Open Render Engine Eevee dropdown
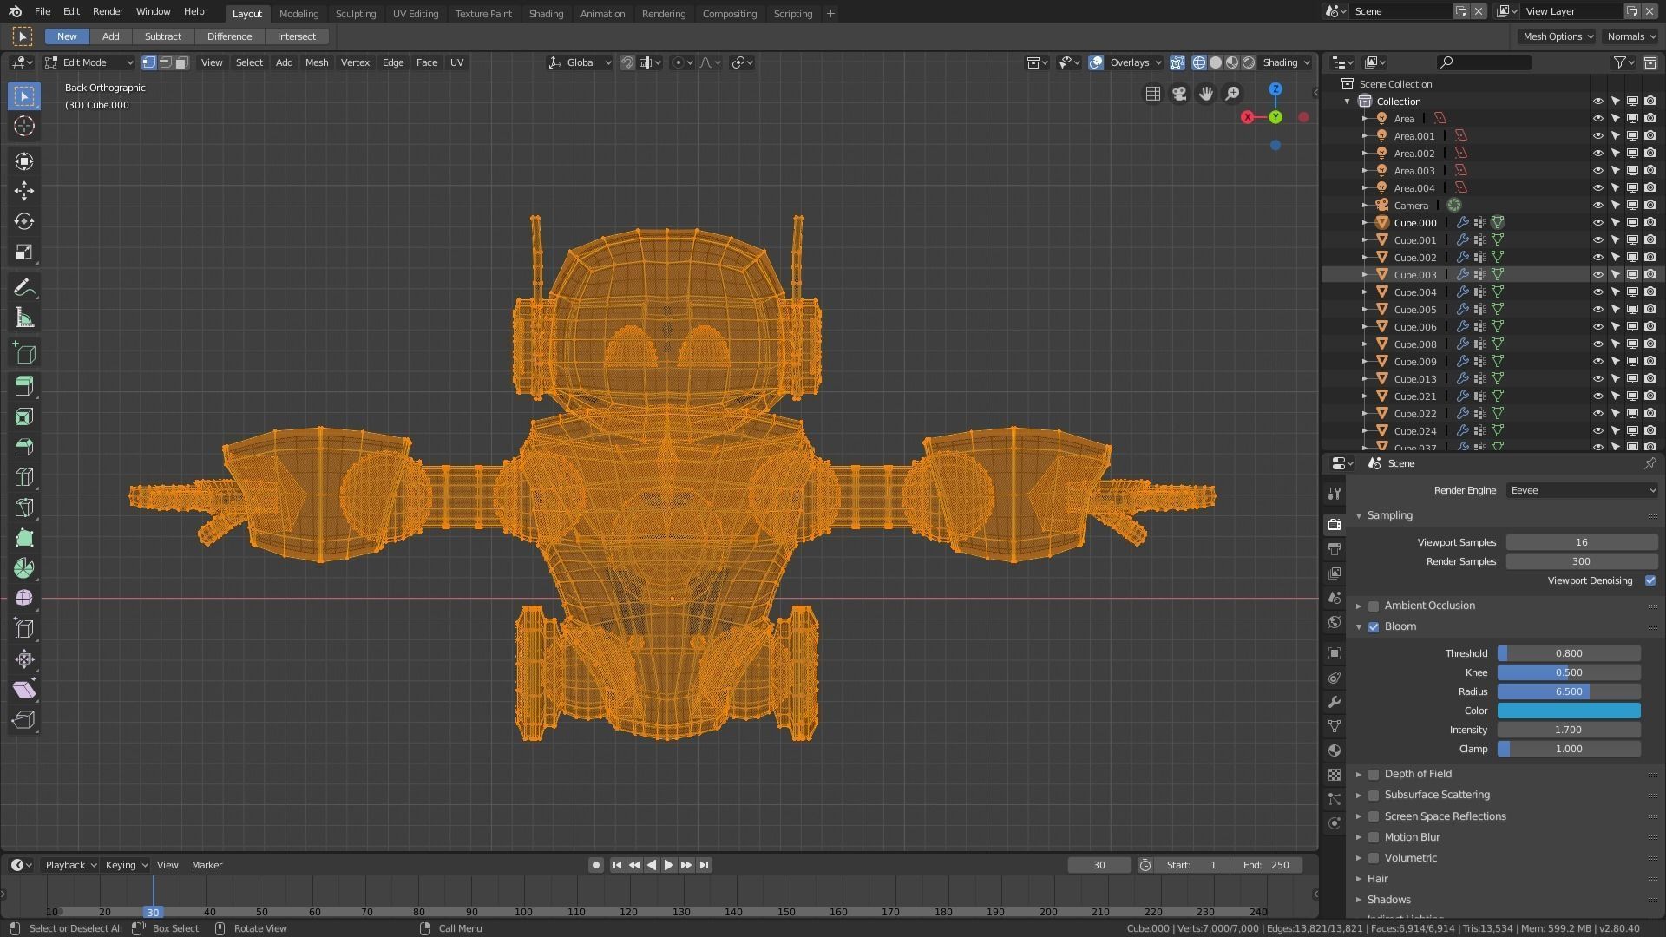The width and height of the screenshot is (1666, 937). pyautogui.click(x=1582, y=490)
